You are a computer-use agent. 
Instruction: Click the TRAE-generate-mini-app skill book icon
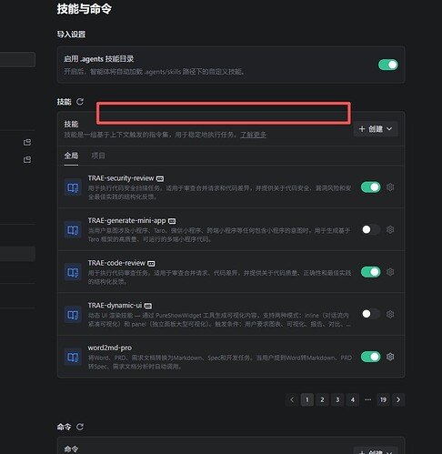click(73, 230)
